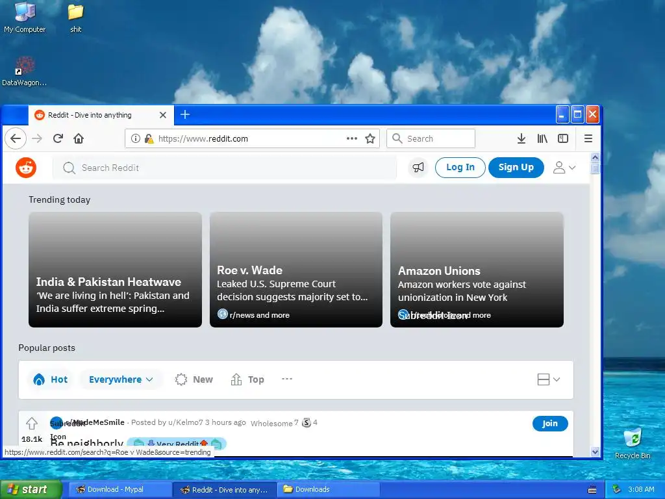Click the tray icon beside the clock
This screenshot has height=499, width=665.
(x=617, y=489)
